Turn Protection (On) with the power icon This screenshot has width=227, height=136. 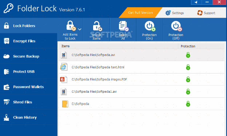150,26
